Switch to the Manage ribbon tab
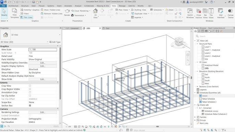Image resolution: width=235 pixels, height=132 pixels. [x=122, y=6]
